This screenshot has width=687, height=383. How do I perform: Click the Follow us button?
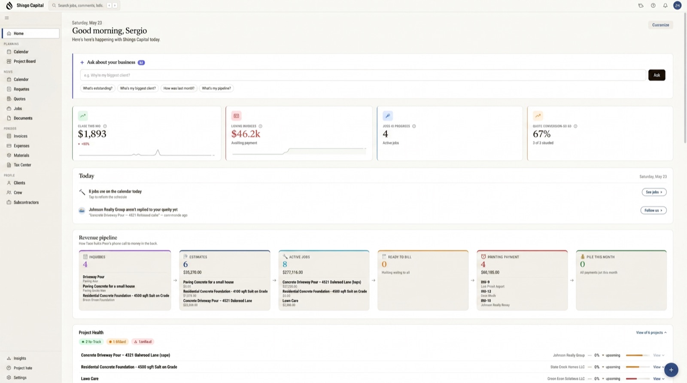(x=653, y=210)
